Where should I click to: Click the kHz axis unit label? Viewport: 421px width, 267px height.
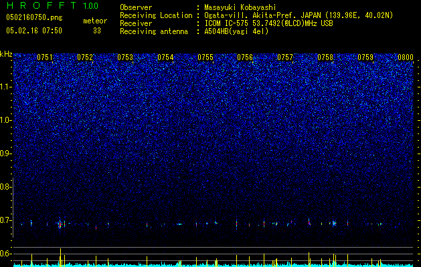point(6,54)
